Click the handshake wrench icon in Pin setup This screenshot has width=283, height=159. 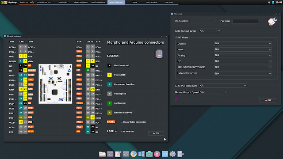(x=272, y=22)
